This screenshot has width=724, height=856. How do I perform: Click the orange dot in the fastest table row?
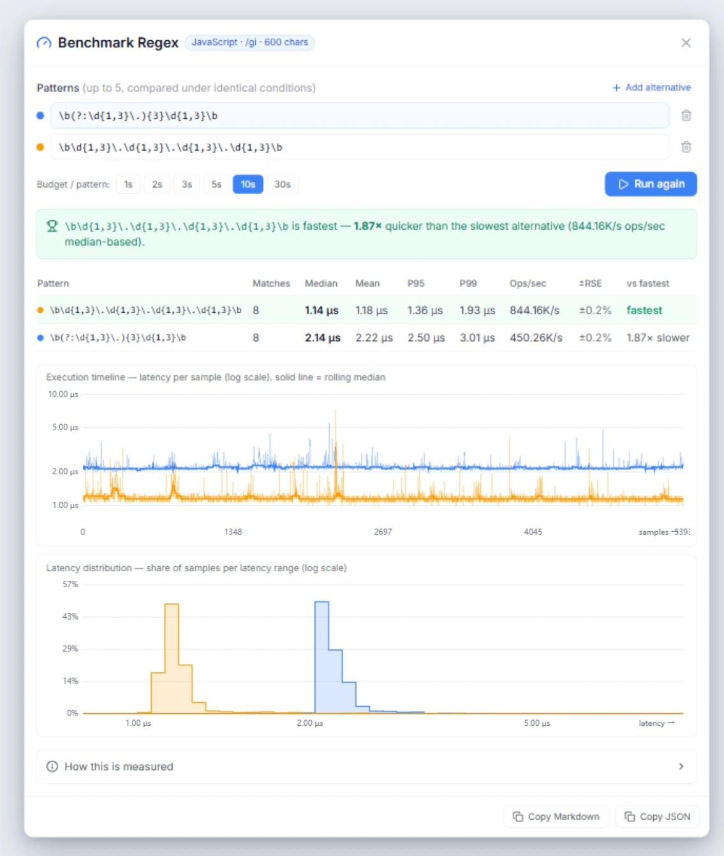pyautogui.click(x=40, y=310)
